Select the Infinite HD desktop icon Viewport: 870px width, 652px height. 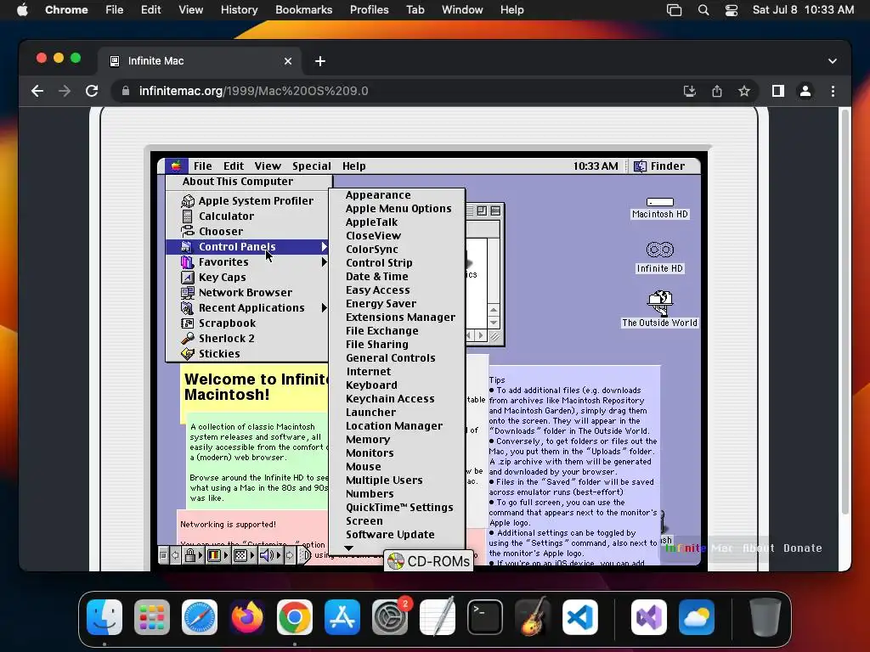[659, 257]
